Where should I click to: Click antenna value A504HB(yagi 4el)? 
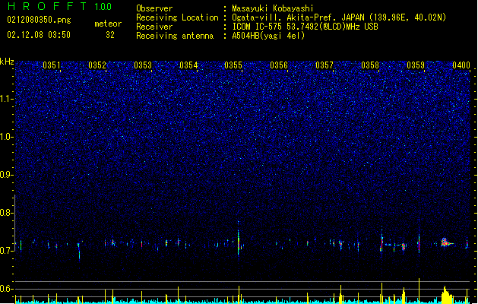point(268,36)
